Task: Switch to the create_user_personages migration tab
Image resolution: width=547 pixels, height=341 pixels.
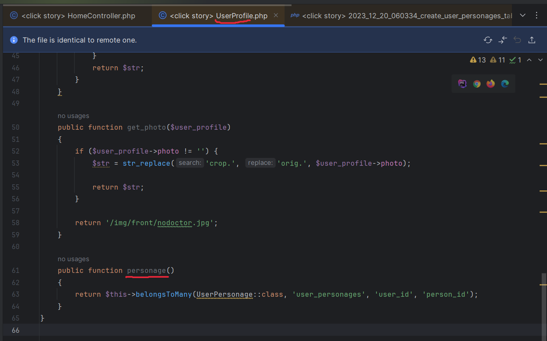Action: 401,16
